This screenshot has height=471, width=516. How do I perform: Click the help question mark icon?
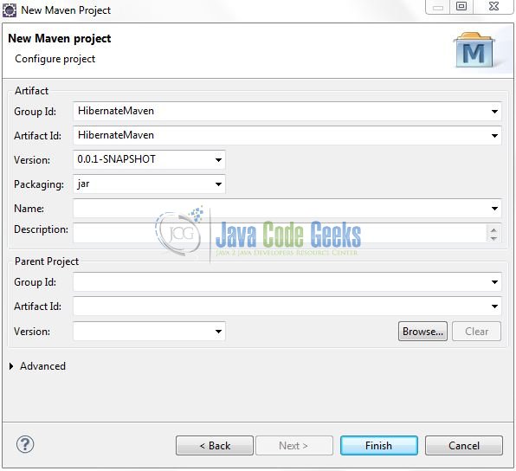click(x=25, y=444)
